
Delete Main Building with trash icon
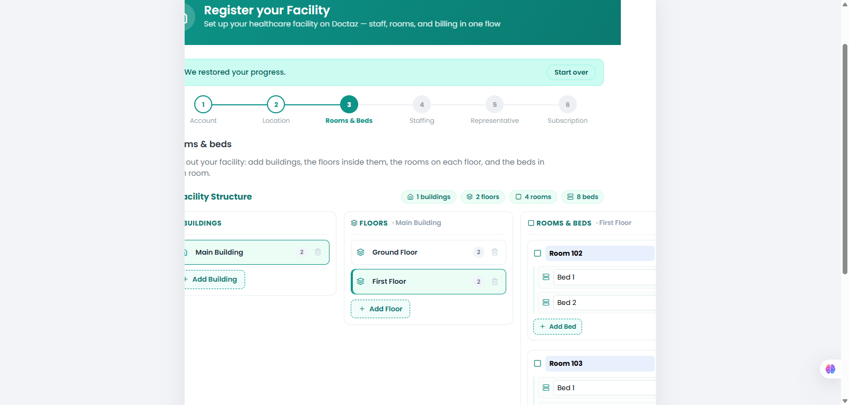point(318,252)
